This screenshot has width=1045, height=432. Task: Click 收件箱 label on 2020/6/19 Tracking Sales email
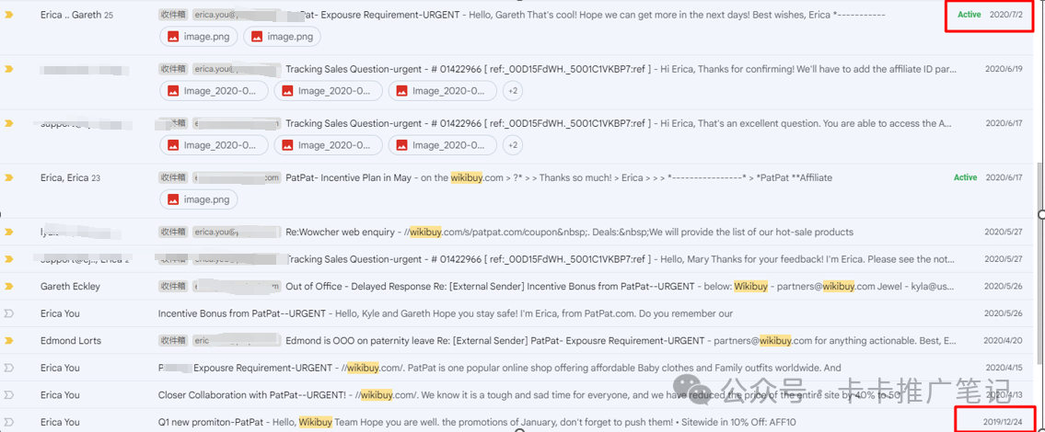[173, 69]
